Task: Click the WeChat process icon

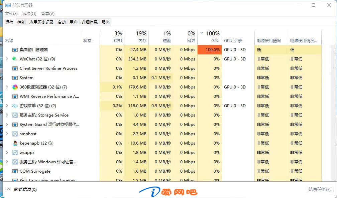Action: pos(15,59)
